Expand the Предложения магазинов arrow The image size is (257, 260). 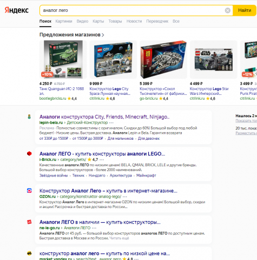point(103,35)
